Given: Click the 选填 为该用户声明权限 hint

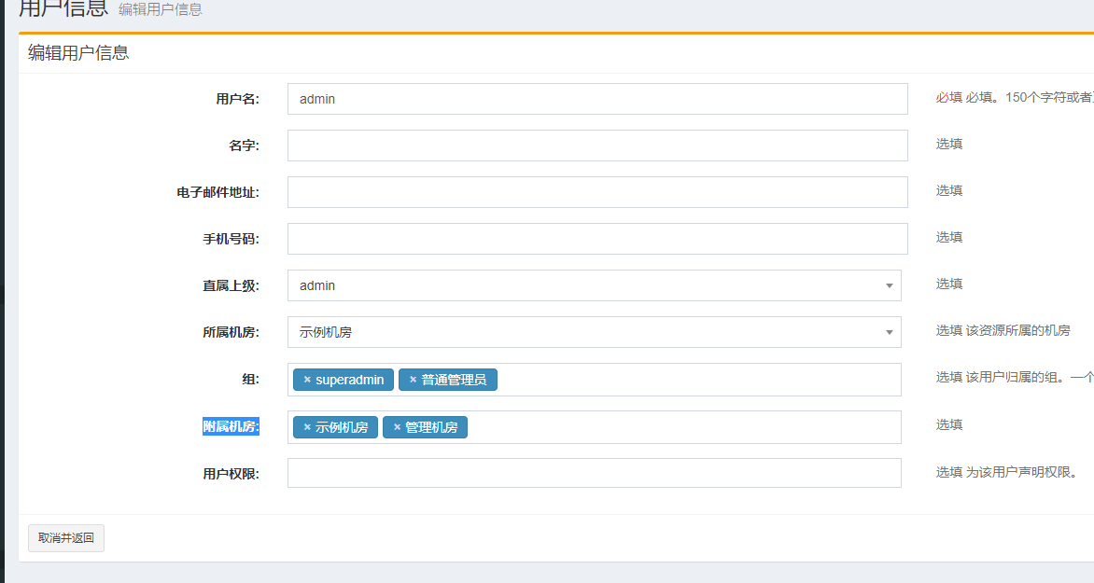Looking at the screenshot, I should (1007, 473).
